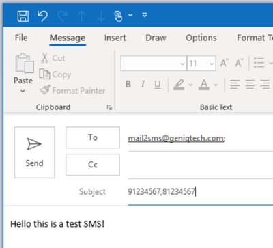Viewport: 273px width, 248px height.
Task: Click the Send button
Action: click(x=34, y=152)
